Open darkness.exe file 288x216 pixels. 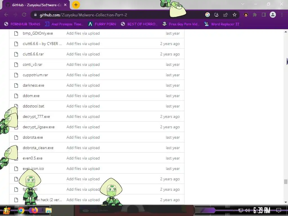click(33, 85)
